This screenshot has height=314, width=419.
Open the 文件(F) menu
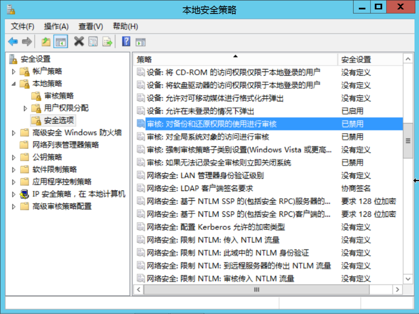click(22, 26)
